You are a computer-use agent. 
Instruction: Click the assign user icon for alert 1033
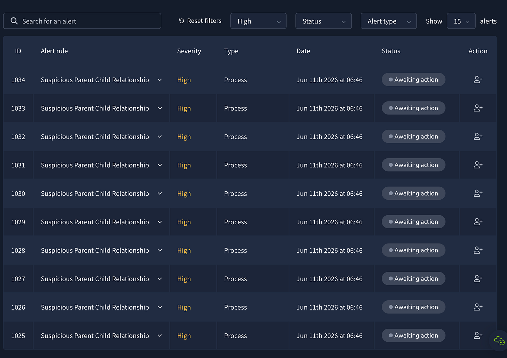[478, 108]
